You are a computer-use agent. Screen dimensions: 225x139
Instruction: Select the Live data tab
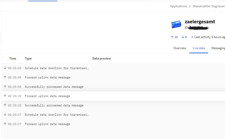[199, 48]
